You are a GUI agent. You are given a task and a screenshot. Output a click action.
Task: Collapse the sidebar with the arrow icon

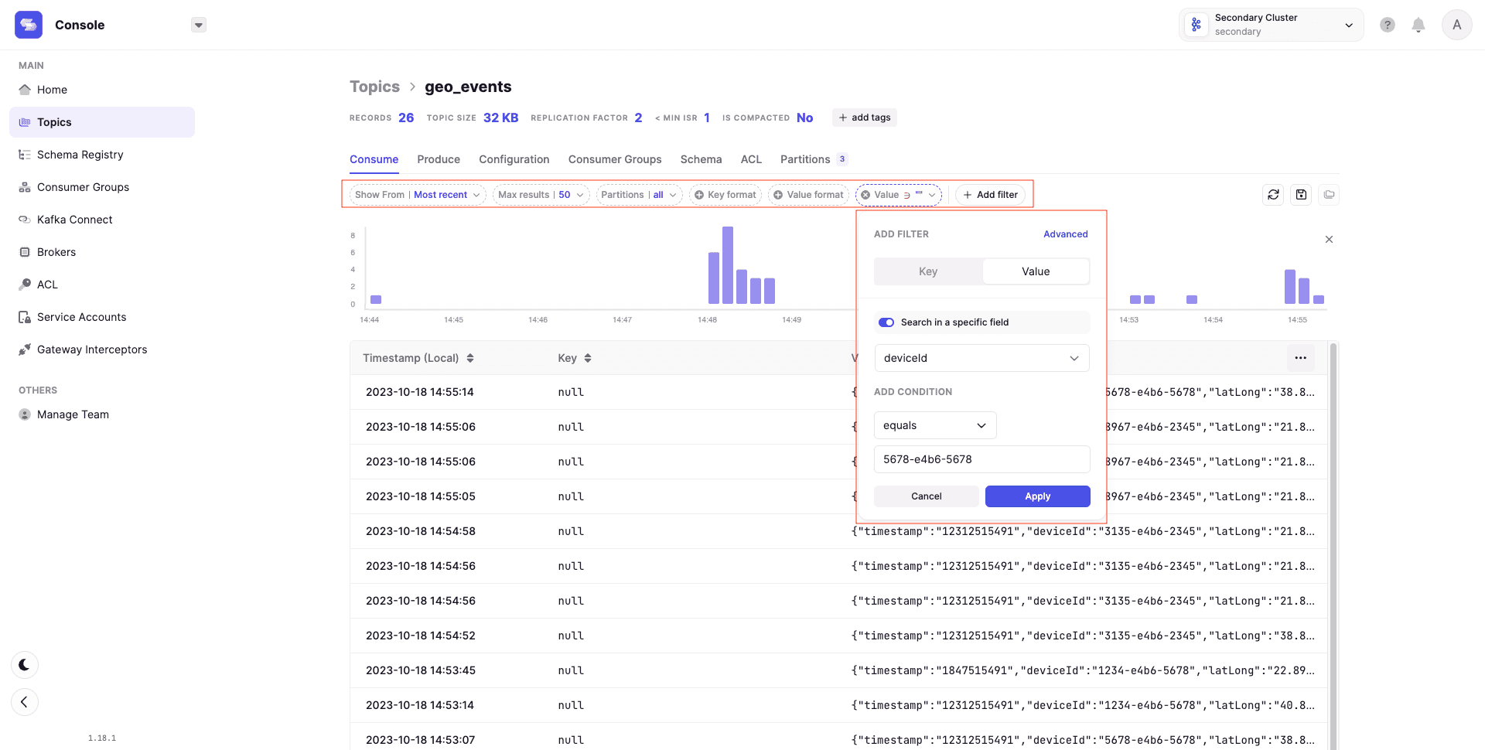[x=25, y=702]
